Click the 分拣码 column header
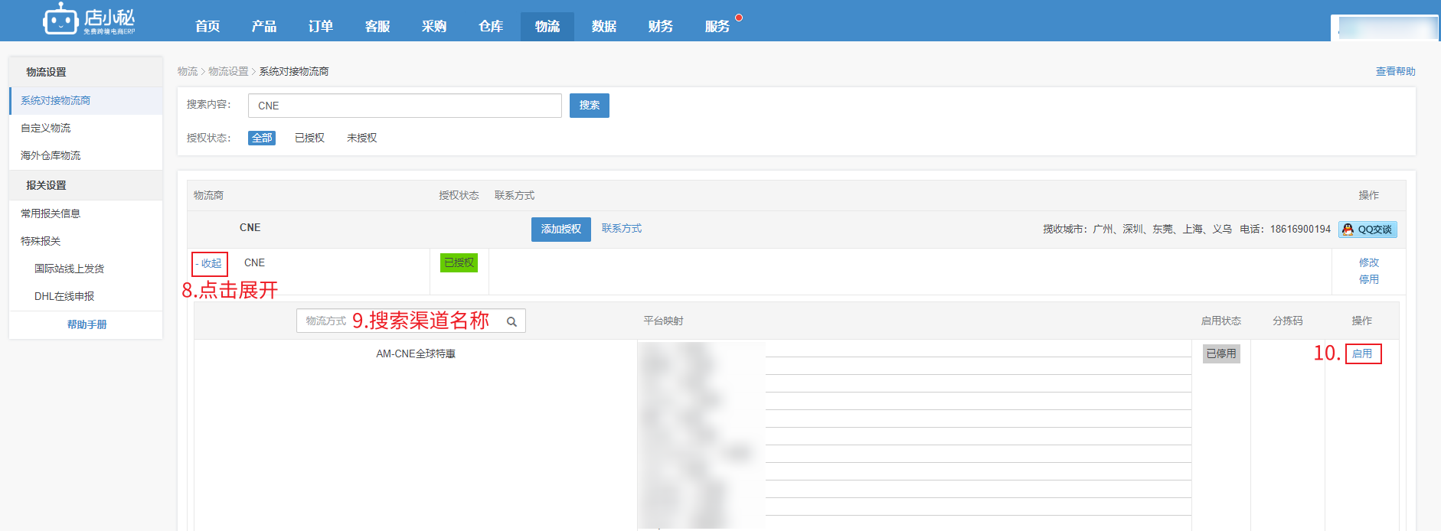 point(1288,321)
